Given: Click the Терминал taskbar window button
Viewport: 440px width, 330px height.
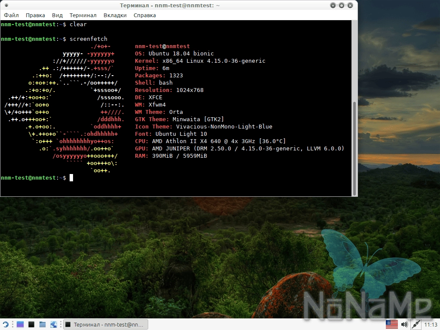Looking at the screenshot, I should coord(106,324).
